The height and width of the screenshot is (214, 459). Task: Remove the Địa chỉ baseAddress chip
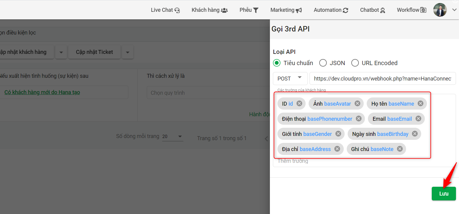click(337, 149)
